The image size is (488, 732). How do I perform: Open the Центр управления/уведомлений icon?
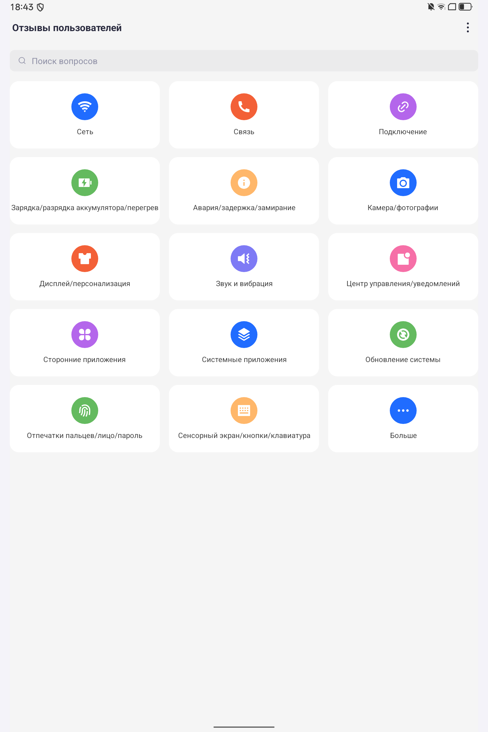(403, 259)
